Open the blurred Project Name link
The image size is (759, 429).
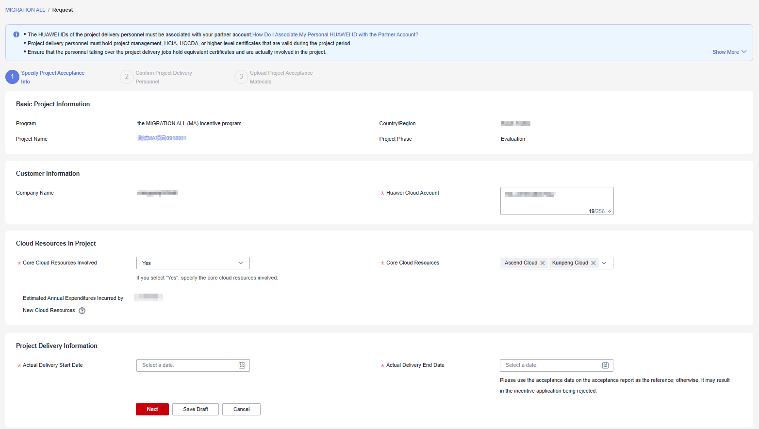[x=162, y=138]
